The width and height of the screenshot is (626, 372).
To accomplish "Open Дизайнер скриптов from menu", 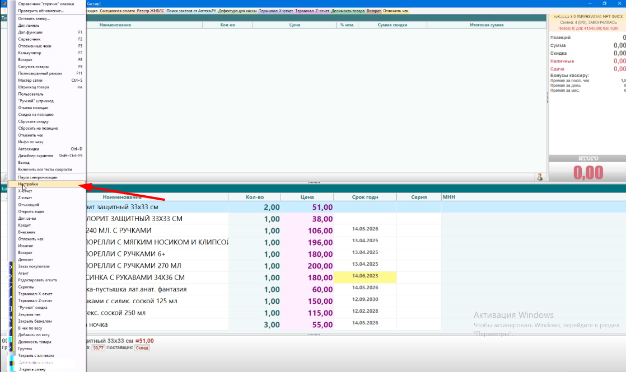I will point(36,156).
